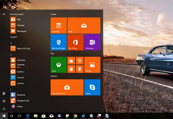
Task: Click the Power button in Start
Action: coord(4,109)
